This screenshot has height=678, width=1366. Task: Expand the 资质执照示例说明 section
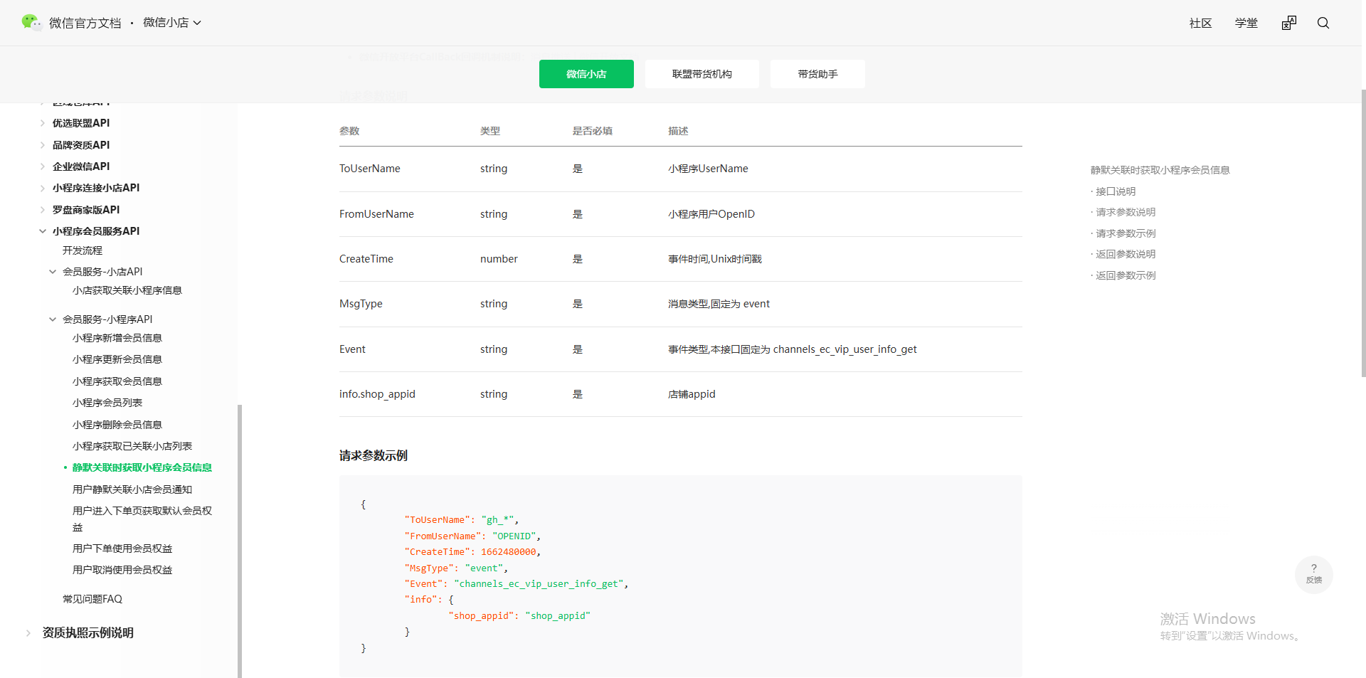pyautogui.click(x=28, y=633)
